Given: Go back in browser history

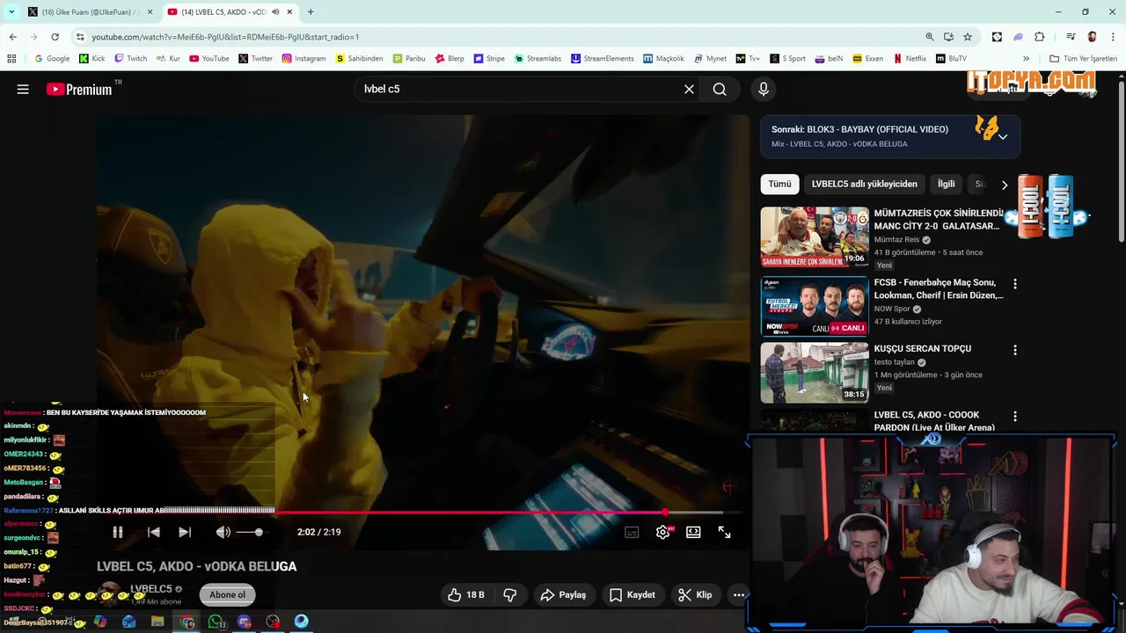Looking at the screenshot, I should click(12, 37).
